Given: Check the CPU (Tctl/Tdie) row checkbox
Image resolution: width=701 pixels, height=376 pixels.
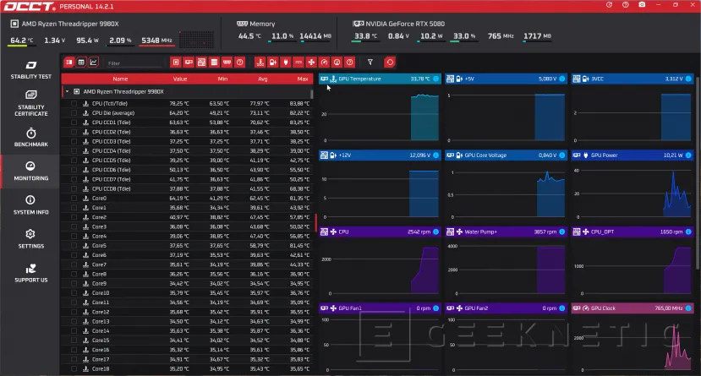Looking at the screenshot, I should 74,103.
